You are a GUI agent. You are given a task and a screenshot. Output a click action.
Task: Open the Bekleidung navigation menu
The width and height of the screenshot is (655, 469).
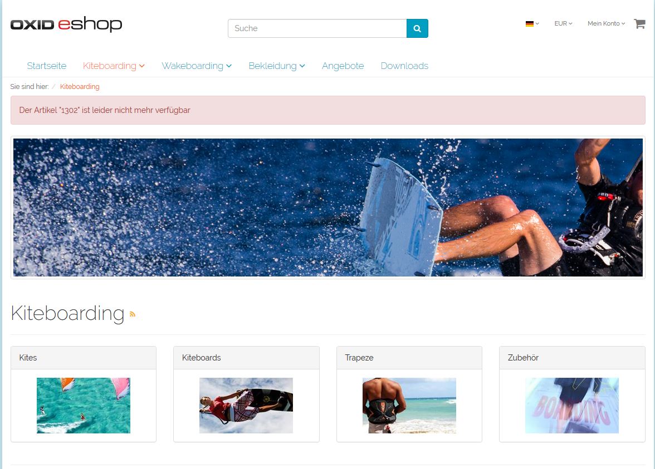tap(276, 66)
